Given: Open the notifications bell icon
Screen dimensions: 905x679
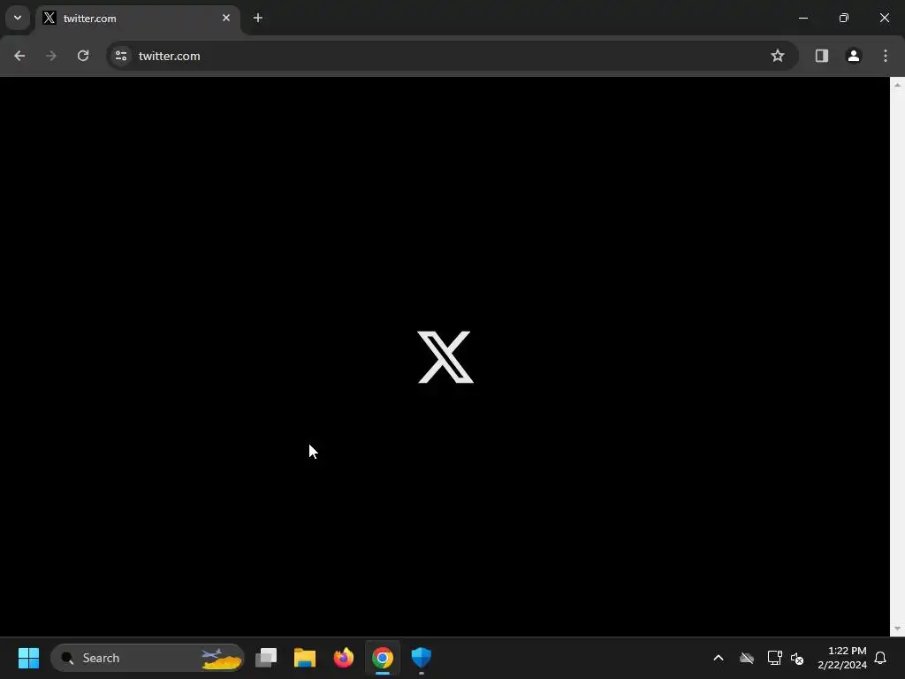Looking at the screenshot, I should coord(880,658).
